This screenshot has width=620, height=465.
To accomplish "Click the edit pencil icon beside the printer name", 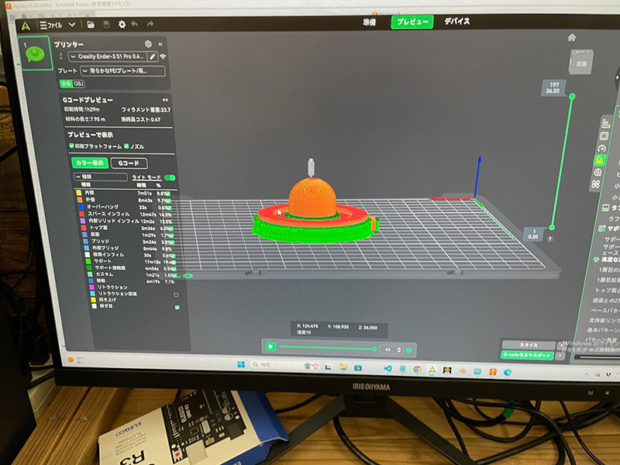I will click(x=153, y=57).
